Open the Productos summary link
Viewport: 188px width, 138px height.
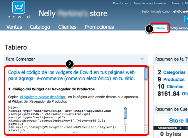[x=174, y=79]
